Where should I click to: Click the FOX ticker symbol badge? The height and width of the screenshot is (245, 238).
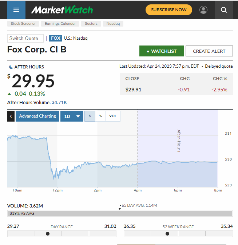coord(56,38)
